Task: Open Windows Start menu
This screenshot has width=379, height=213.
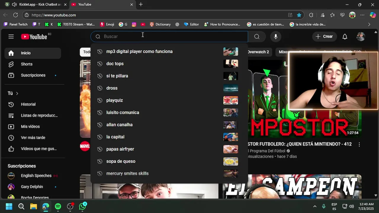Action: tap(9, 206)
